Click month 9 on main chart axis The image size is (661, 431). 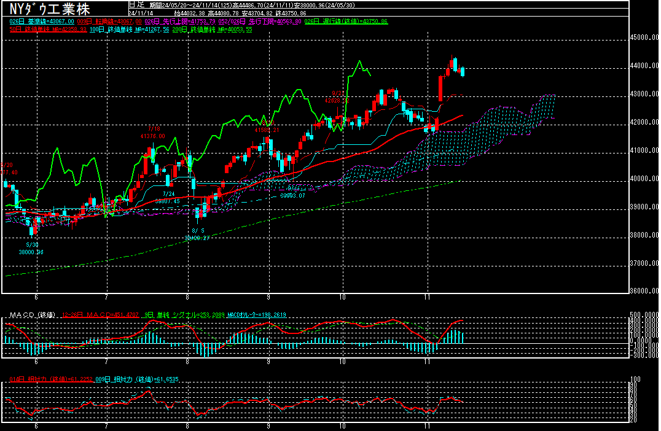268,297
